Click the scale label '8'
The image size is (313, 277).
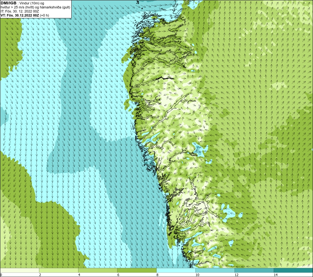click(x=157, y=275)
